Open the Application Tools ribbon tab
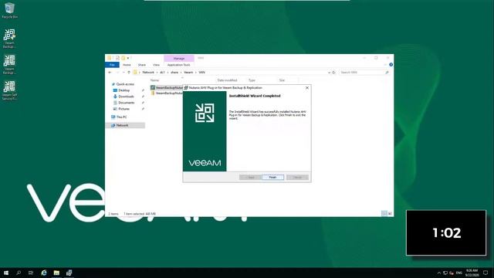This screenshot has width=494, height=278. click(178, 65)
